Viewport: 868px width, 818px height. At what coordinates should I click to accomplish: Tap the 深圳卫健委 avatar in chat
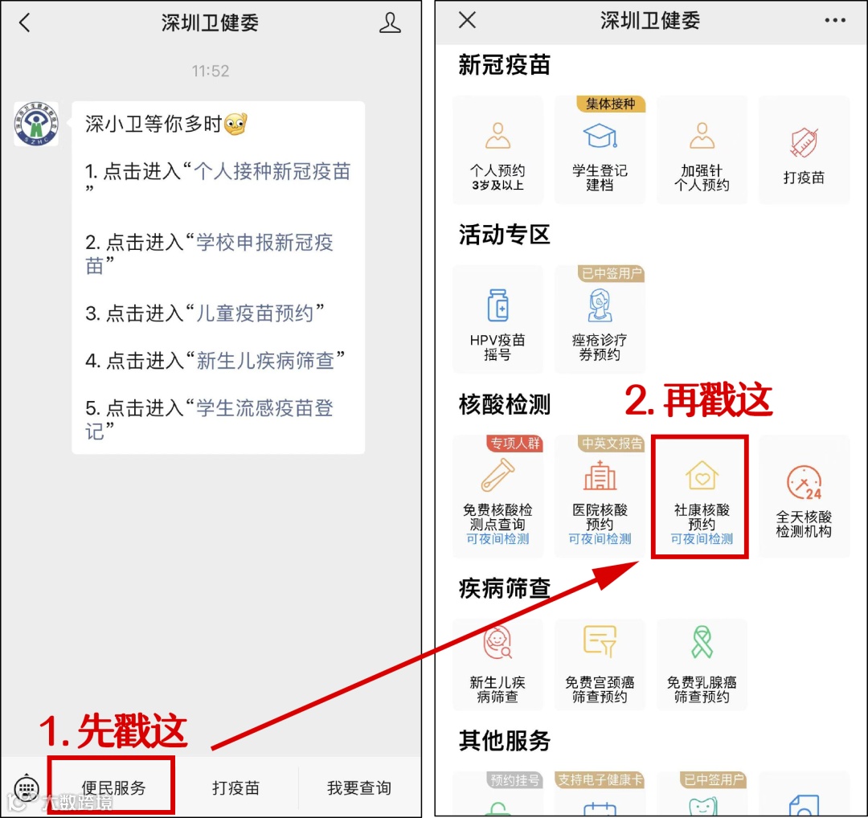36,124
